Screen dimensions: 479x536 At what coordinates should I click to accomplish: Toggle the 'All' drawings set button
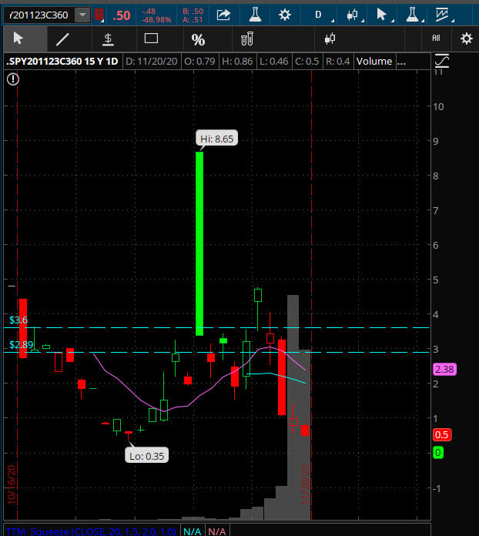click(x=436, y=38)
